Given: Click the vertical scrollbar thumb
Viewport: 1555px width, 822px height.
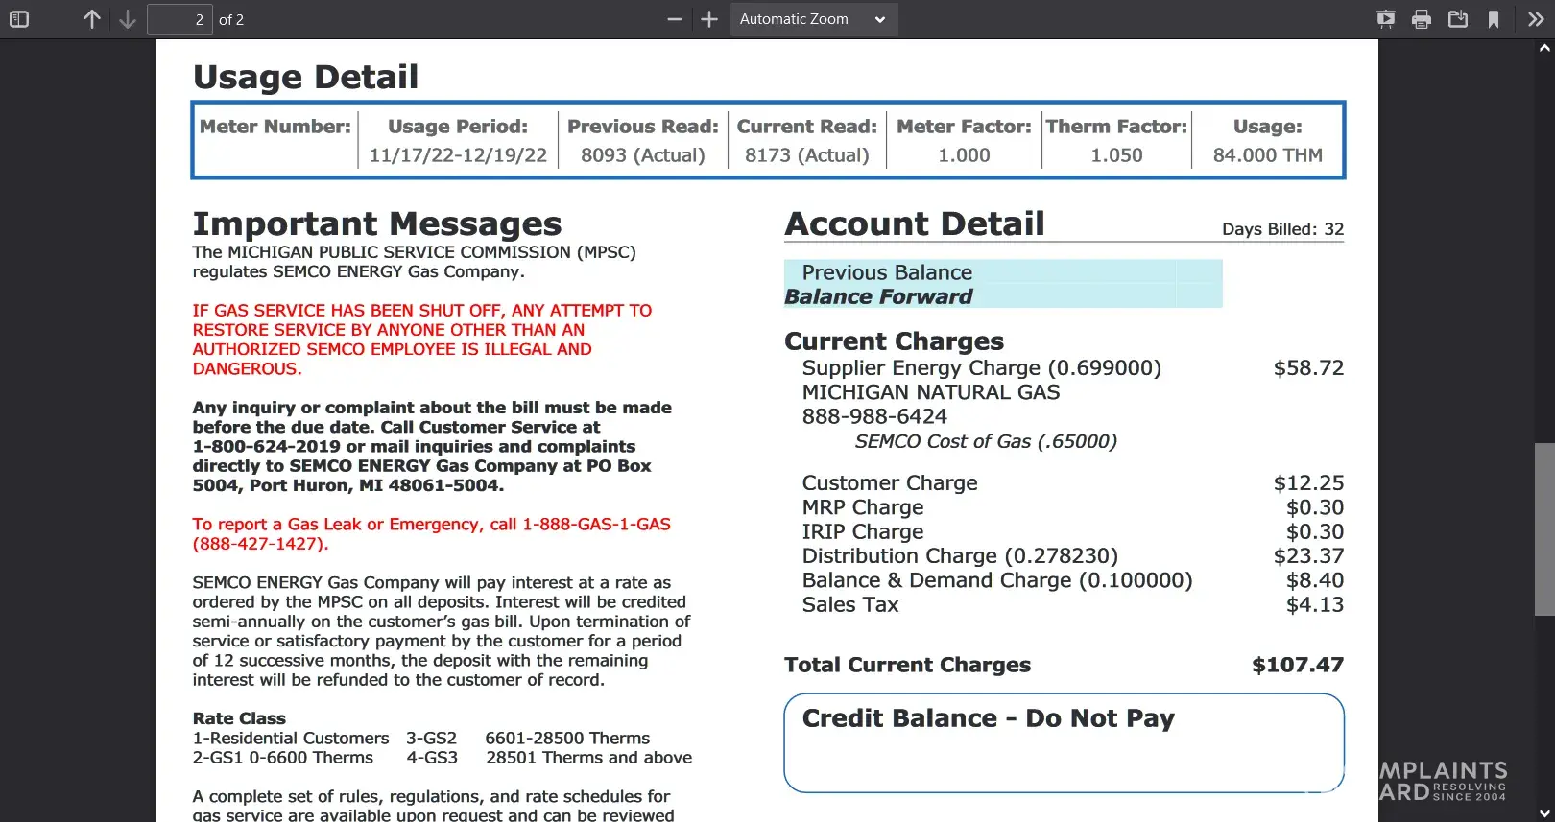Looking at the screenshot, I should 1544,528.
